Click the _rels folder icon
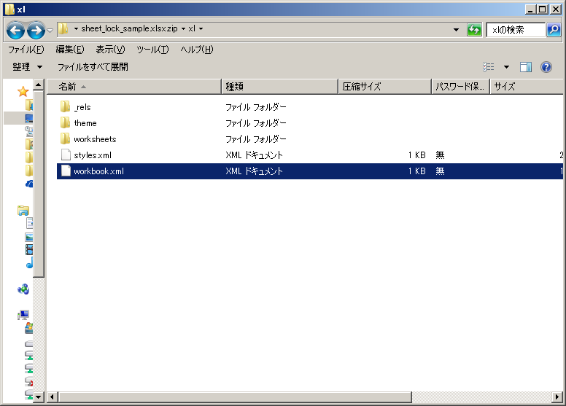This screenshot has height=406, width=566. (66, 106)
